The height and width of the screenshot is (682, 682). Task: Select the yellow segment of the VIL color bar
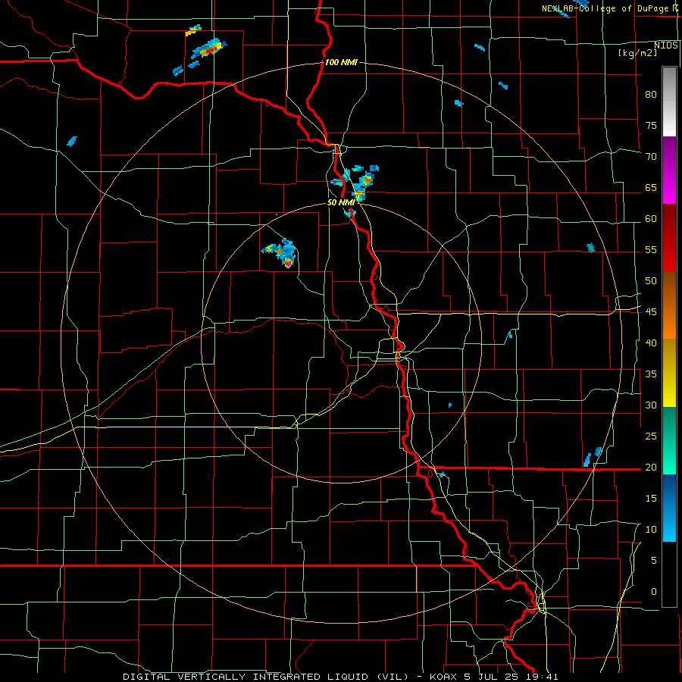coord(669,373)
